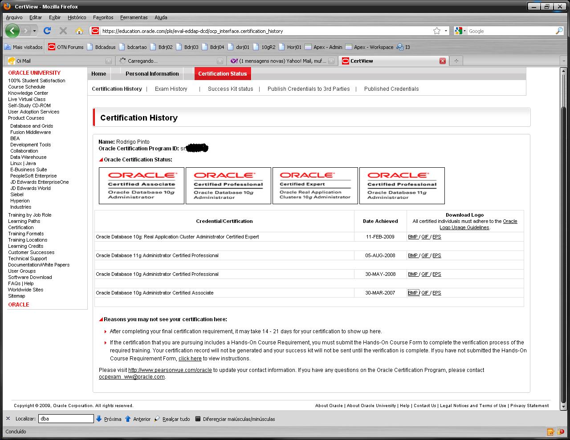
Task: Open the 10gR2 bookmark
Action: pos(265,47)
